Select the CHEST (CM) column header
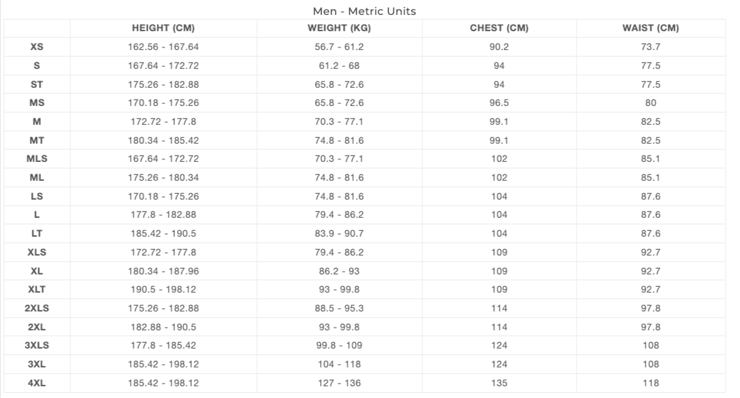740x398 pixels. 499,28
